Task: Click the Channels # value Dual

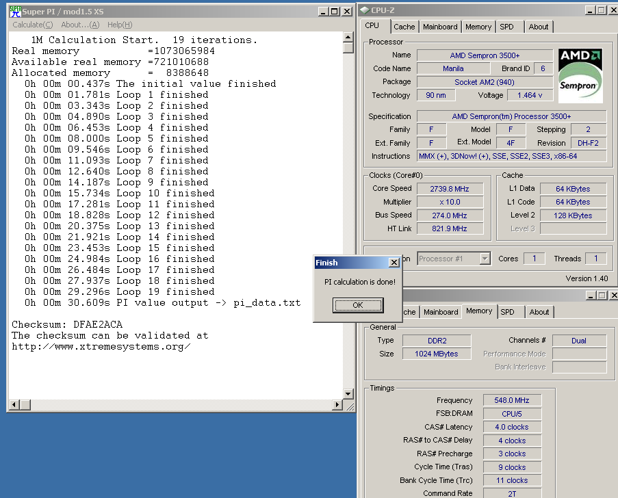Action: [579, 341]
